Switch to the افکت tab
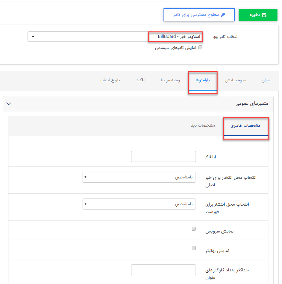 point(140,80)
